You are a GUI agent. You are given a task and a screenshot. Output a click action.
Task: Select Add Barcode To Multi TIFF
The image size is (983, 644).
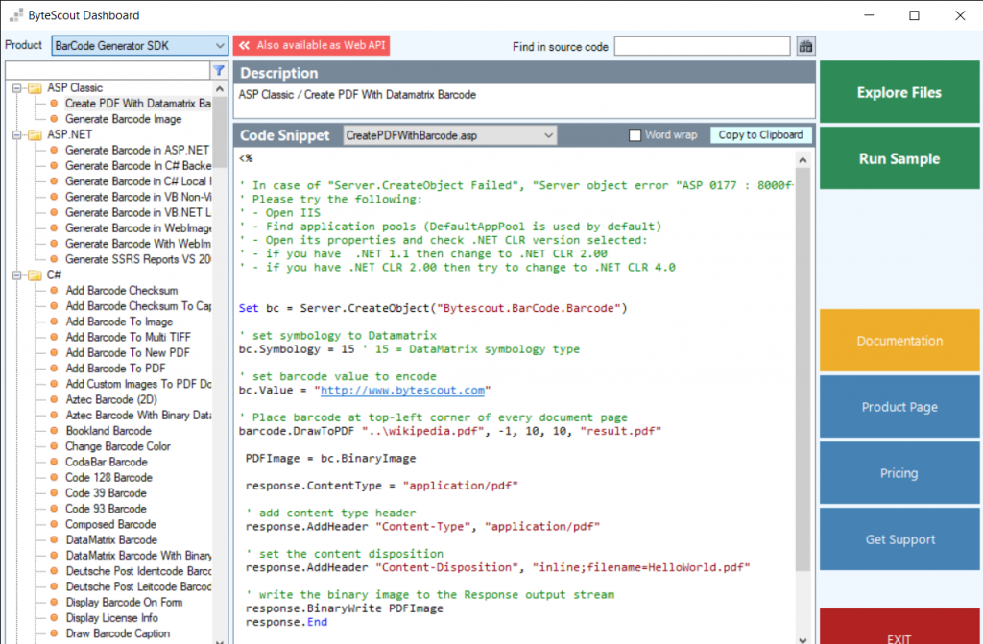[128, 338]
